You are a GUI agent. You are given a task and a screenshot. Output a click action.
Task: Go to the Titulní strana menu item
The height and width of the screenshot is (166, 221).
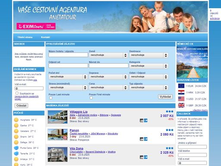pyautogui.click(x=25, y=37)
